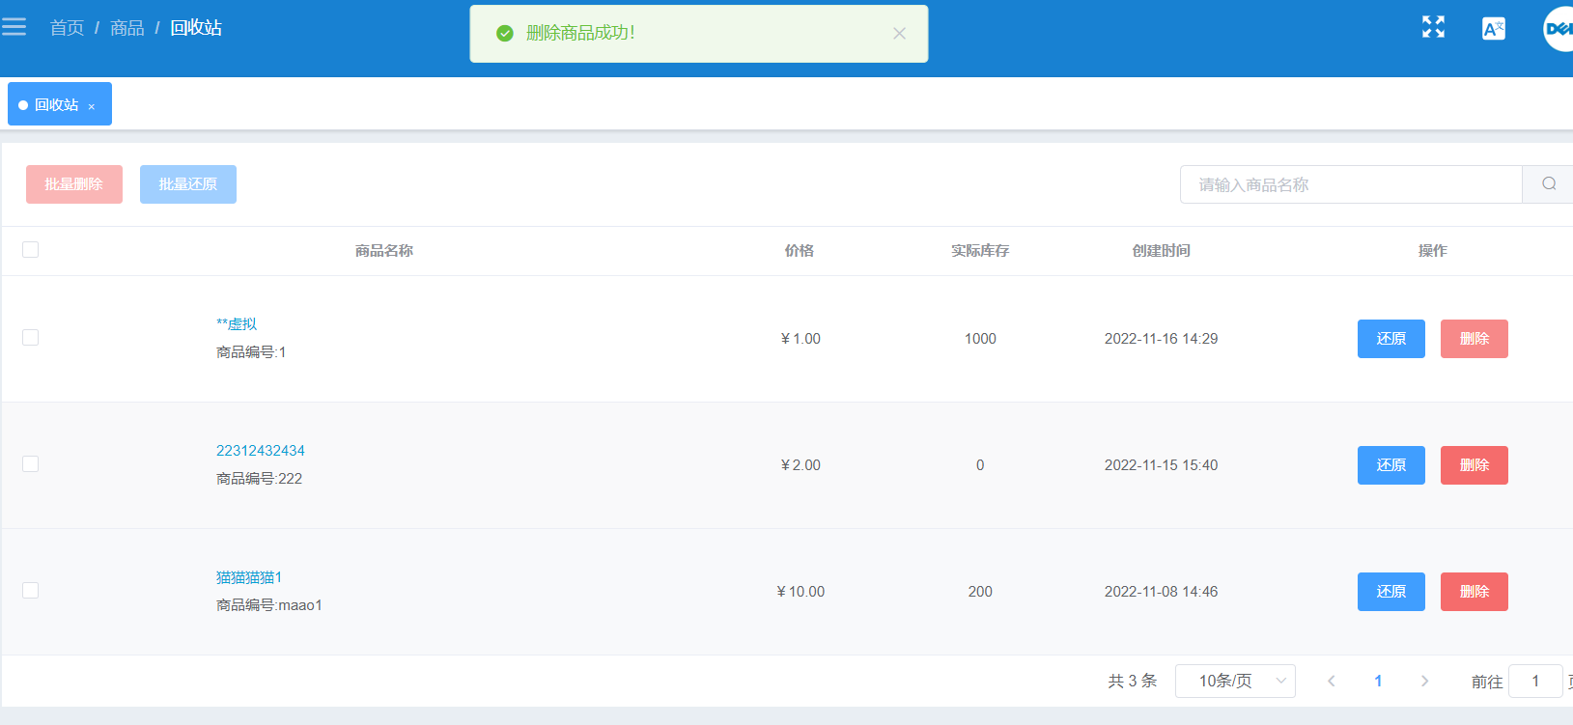Enter fullscreen with the expand arrows icon
This screenshot has width=1573, height=725.
[x=1433, y=27]
